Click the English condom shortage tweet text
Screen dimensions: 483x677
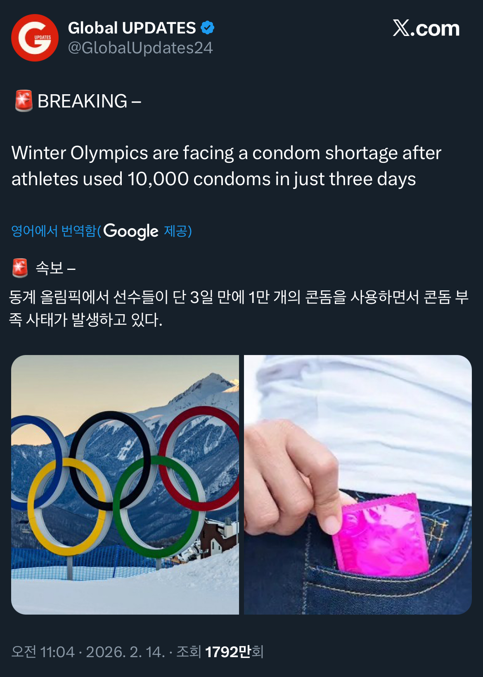point(226,166)
